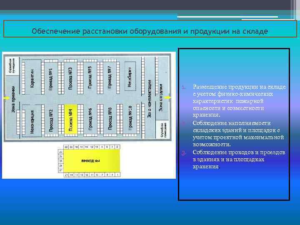This screenshot has width=300, height=225.
Task: Click the Зона отгрузки label
Action: tap(161, 97)
